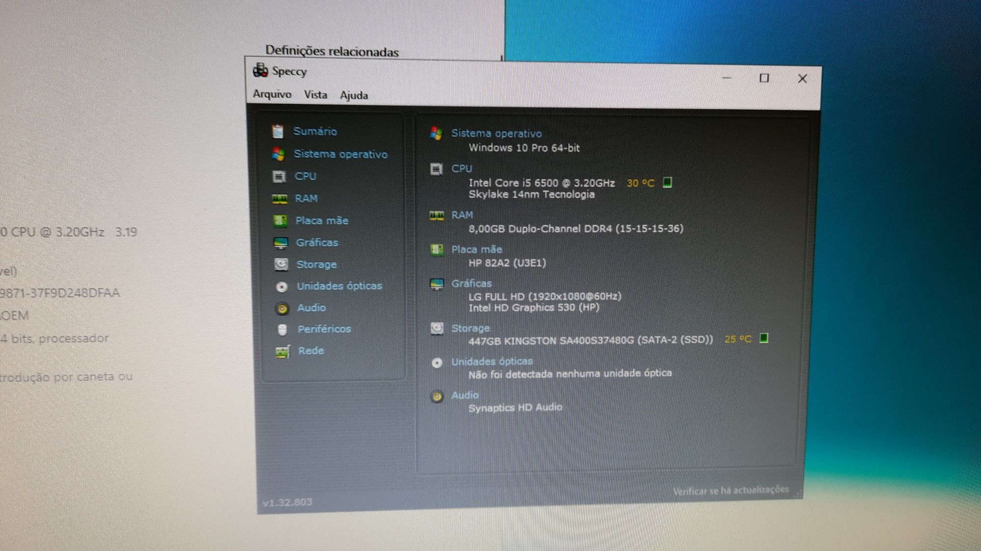Click the Sumário icon in sidebar
The width and height of the screenshot is (981, 551).
click(x=279, y=131)
